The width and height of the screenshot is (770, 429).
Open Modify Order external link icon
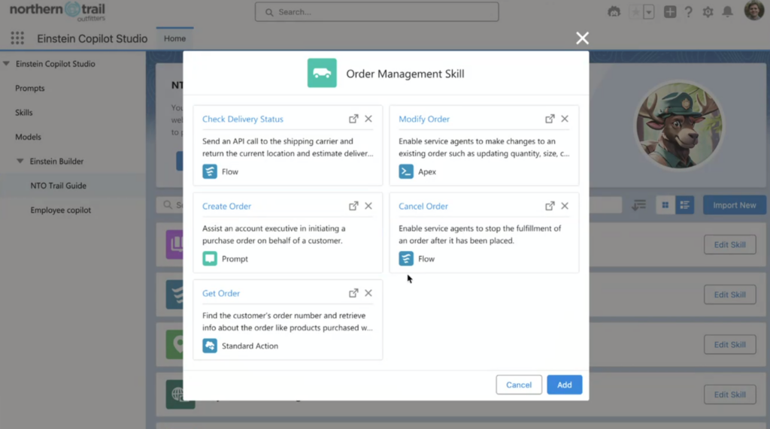(x=550, y=119)
